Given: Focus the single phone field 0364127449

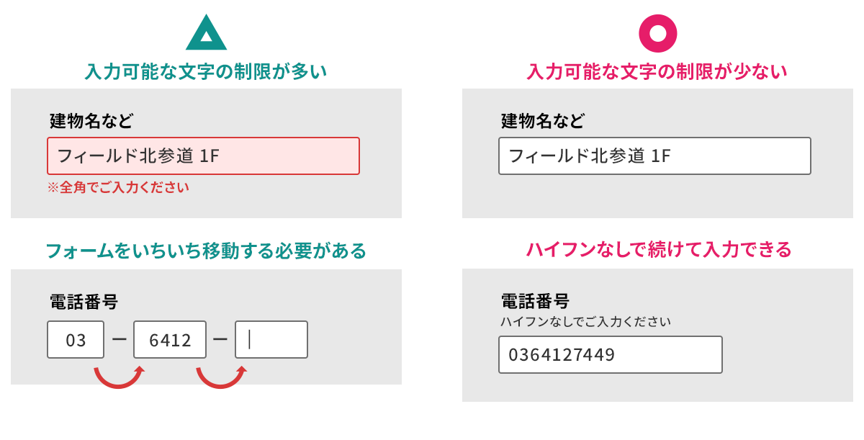Looking at the screenshot, I should (x=610, y=354).
